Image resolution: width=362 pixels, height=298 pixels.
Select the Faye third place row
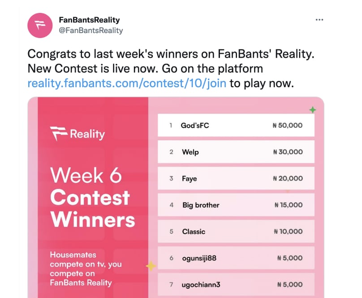point(236,178)
